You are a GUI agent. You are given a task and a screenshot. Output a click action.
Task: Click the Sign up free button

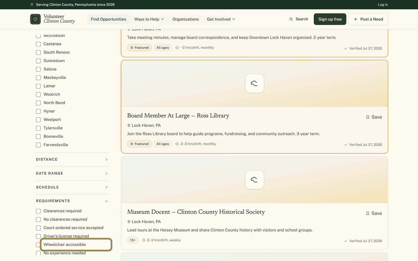(330, 19)
